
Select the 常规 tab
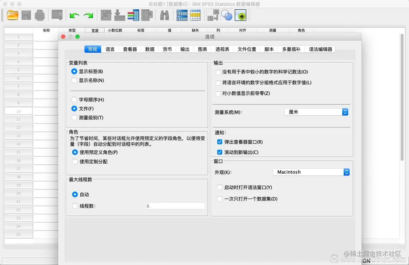[x=92, y=49]
